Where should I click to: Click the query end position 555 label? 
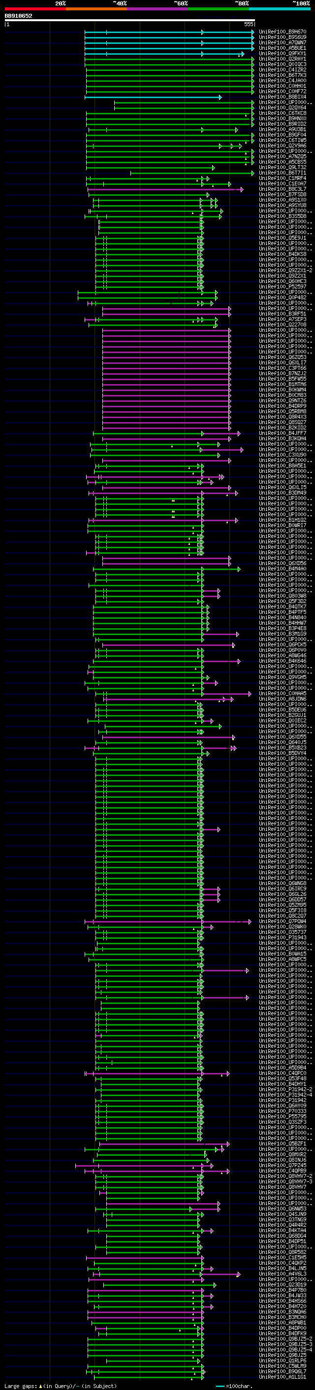tap(248, 24)
